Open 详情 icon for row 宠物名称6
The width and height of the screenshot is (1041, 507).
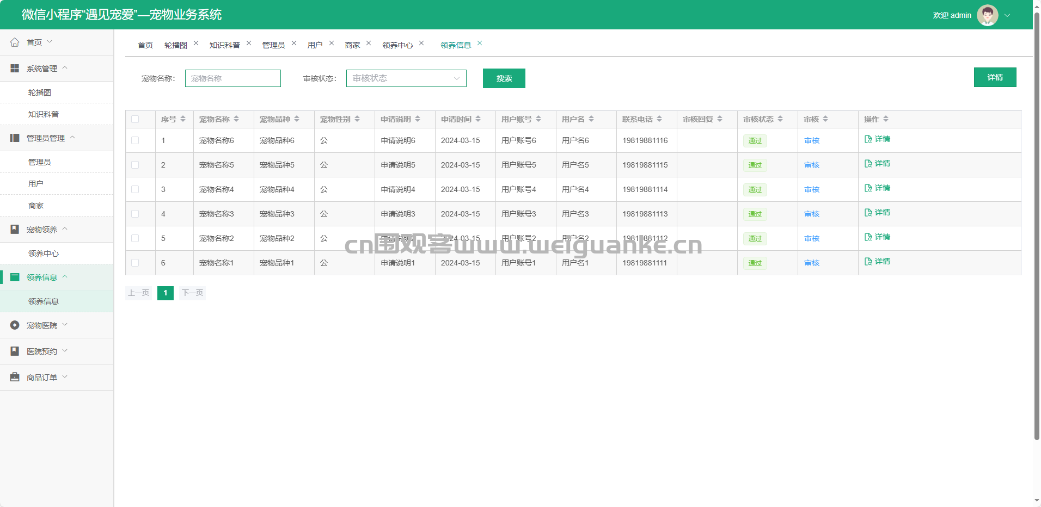click(x=868, y=139)
